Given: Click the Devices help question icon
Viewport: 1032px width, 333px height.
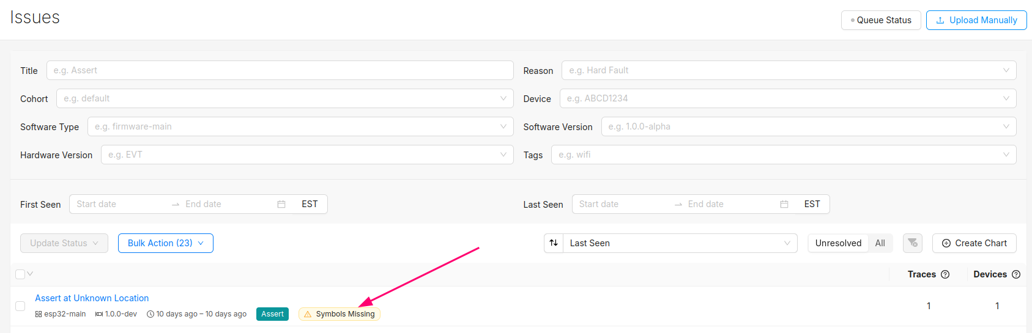Looking at the screenshot, I should [x=1016, y=274].
